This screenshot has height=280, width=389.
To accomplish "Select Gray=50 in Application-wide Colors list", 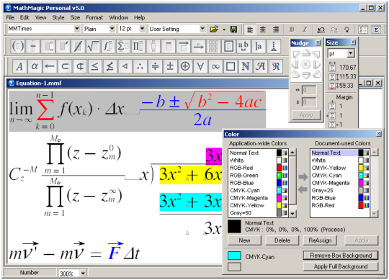I will (259, 213).
